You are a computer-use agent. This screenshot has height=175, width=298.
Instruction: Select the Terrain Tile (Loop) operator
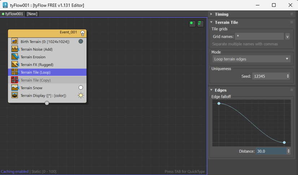pos(47,72)
